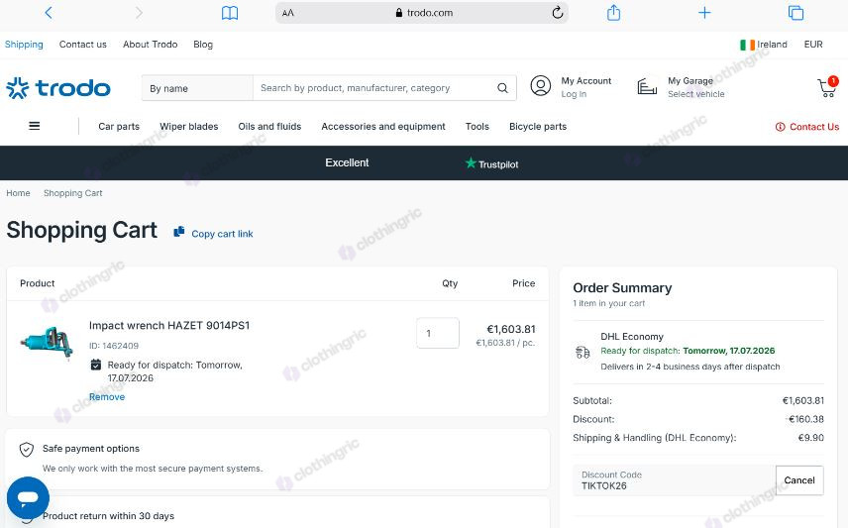Click 'Product return within 30 days' text

[108, 516]
